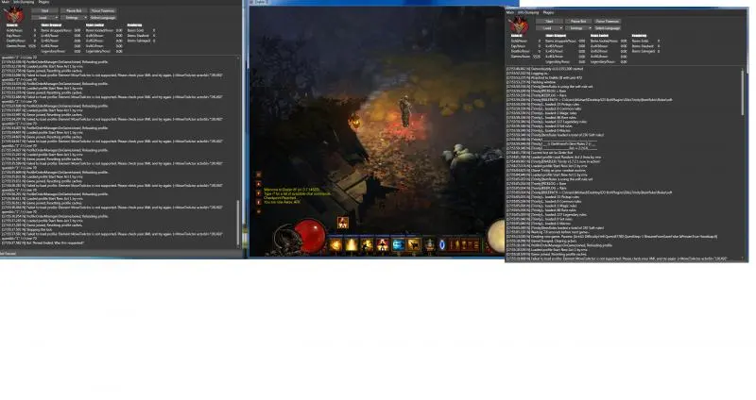Click 'Checkpoint Reached' chat line in Diablo
Viewport: 756px width, 400px height.
click(280, 198)
